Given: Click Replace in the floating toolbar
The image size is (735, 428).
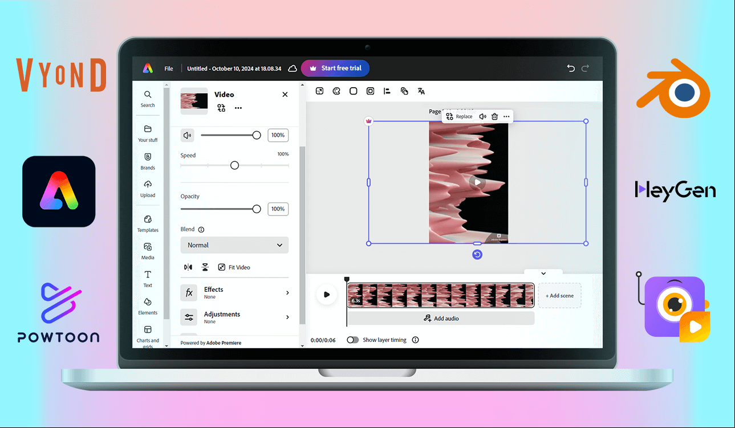Looking at the screenshot, I should 459,116.
